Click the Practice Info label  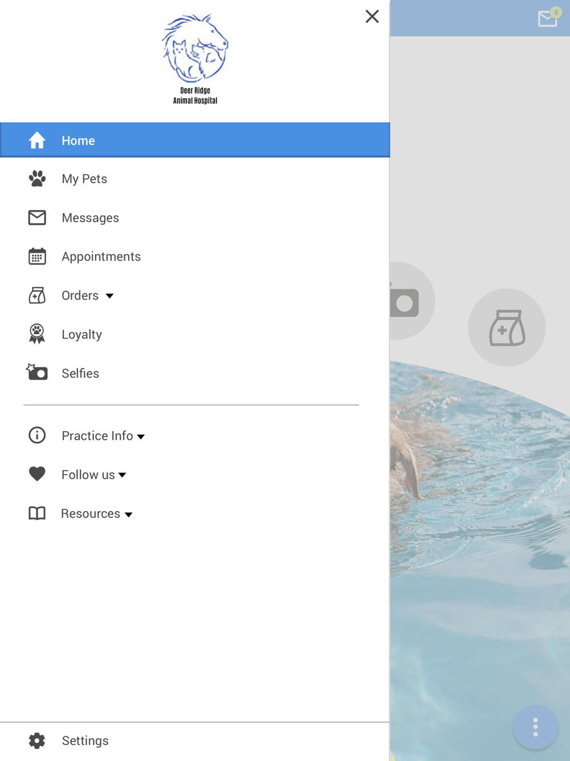pyautogui.click(x=97, y=436)
